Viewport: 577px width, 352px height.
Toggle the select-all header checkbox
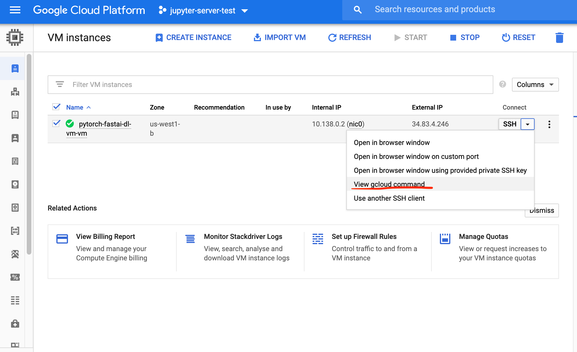(56, 107)
